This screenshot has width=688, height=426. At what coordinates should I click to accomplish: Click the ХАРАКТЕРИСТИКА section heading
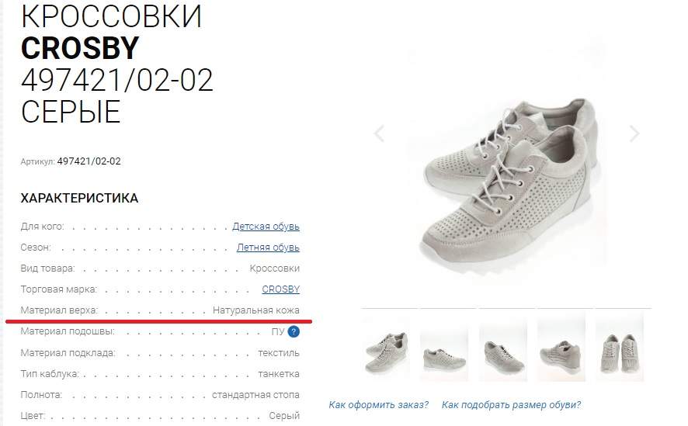(x=79, y=198)
